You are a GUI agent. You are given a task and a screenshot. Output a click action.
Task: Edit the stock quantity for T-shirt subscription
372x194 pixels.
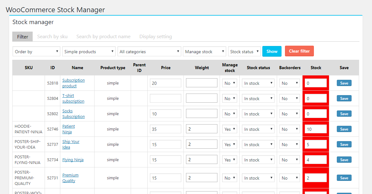[316, 99]
